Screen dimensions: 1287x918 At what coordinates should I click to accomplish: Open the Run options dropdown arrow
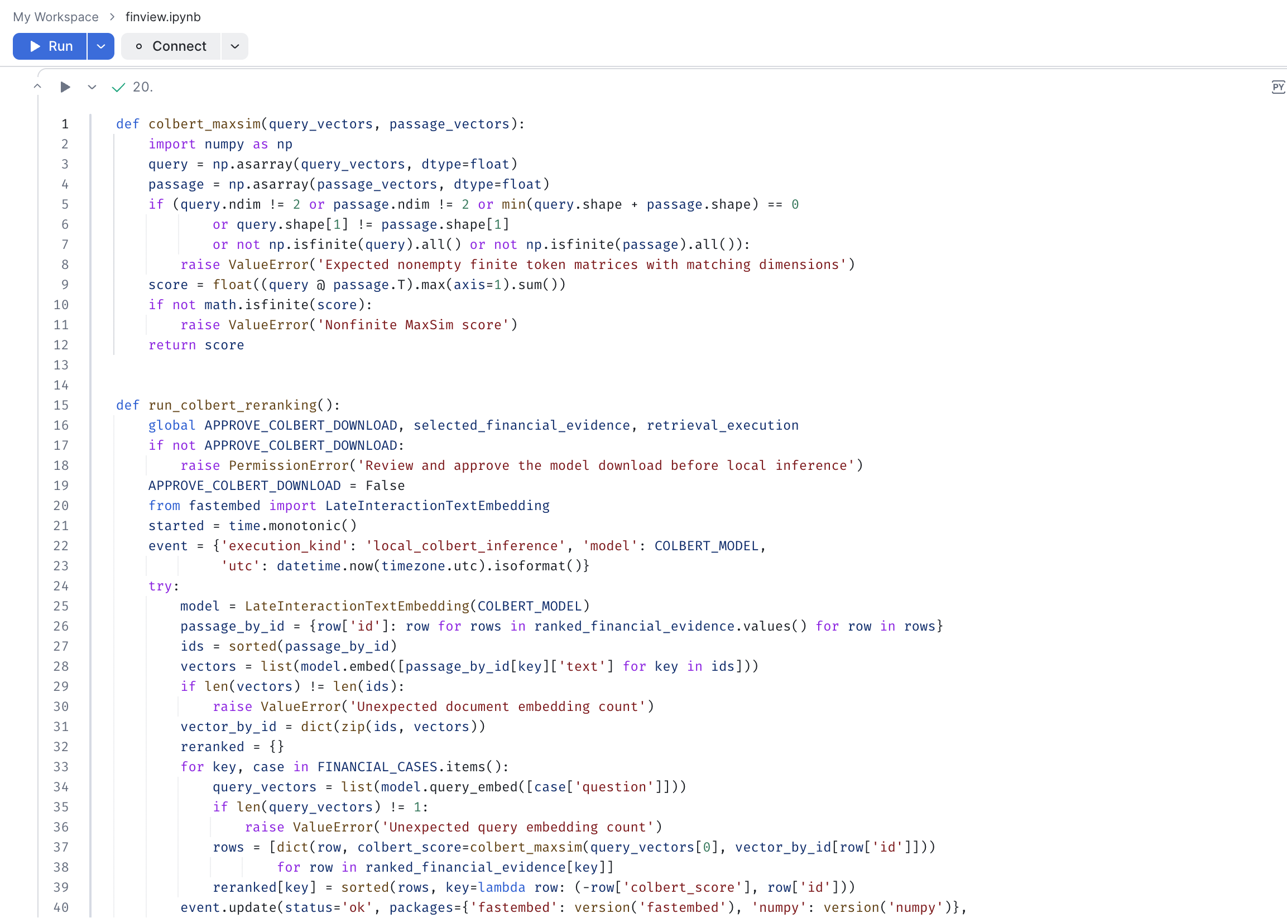point(101,46)
